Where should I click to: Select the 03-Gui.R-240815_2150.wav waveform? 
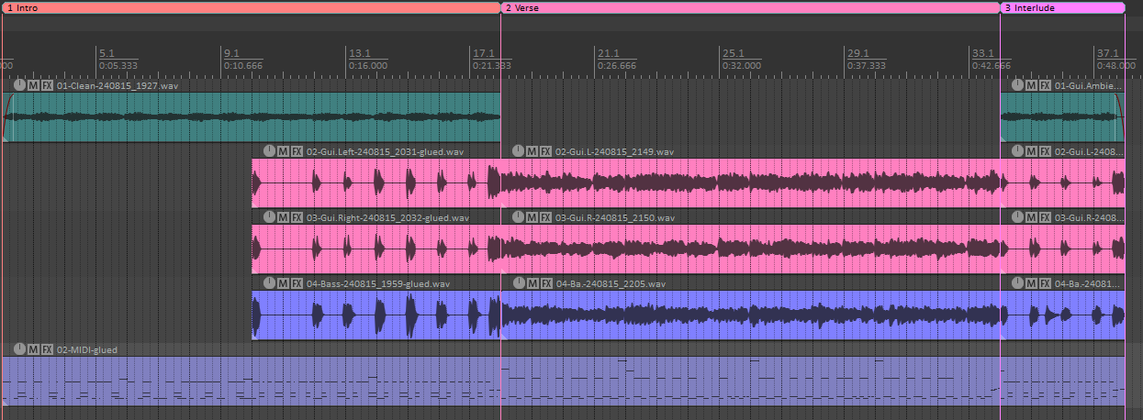(748, 249)
